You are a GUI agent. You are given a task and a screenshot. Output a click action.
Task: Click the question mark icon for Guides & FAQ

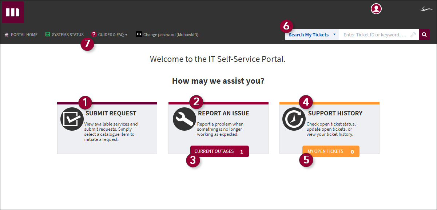tap(94, 34)
